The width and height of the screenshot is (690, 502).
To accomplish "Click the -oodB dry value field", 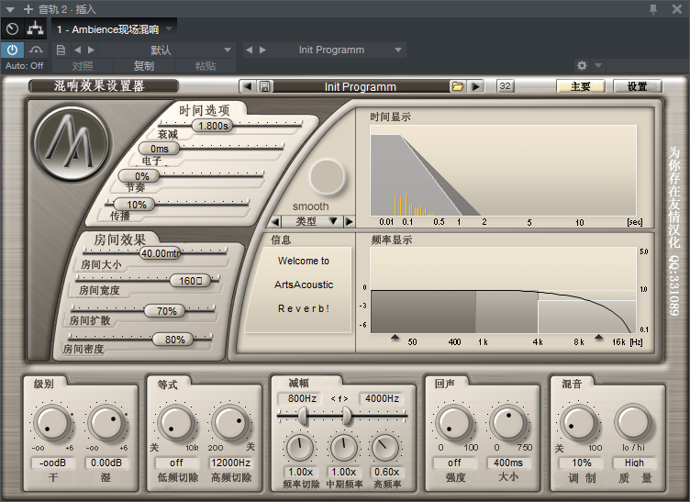I will [52, 463].
